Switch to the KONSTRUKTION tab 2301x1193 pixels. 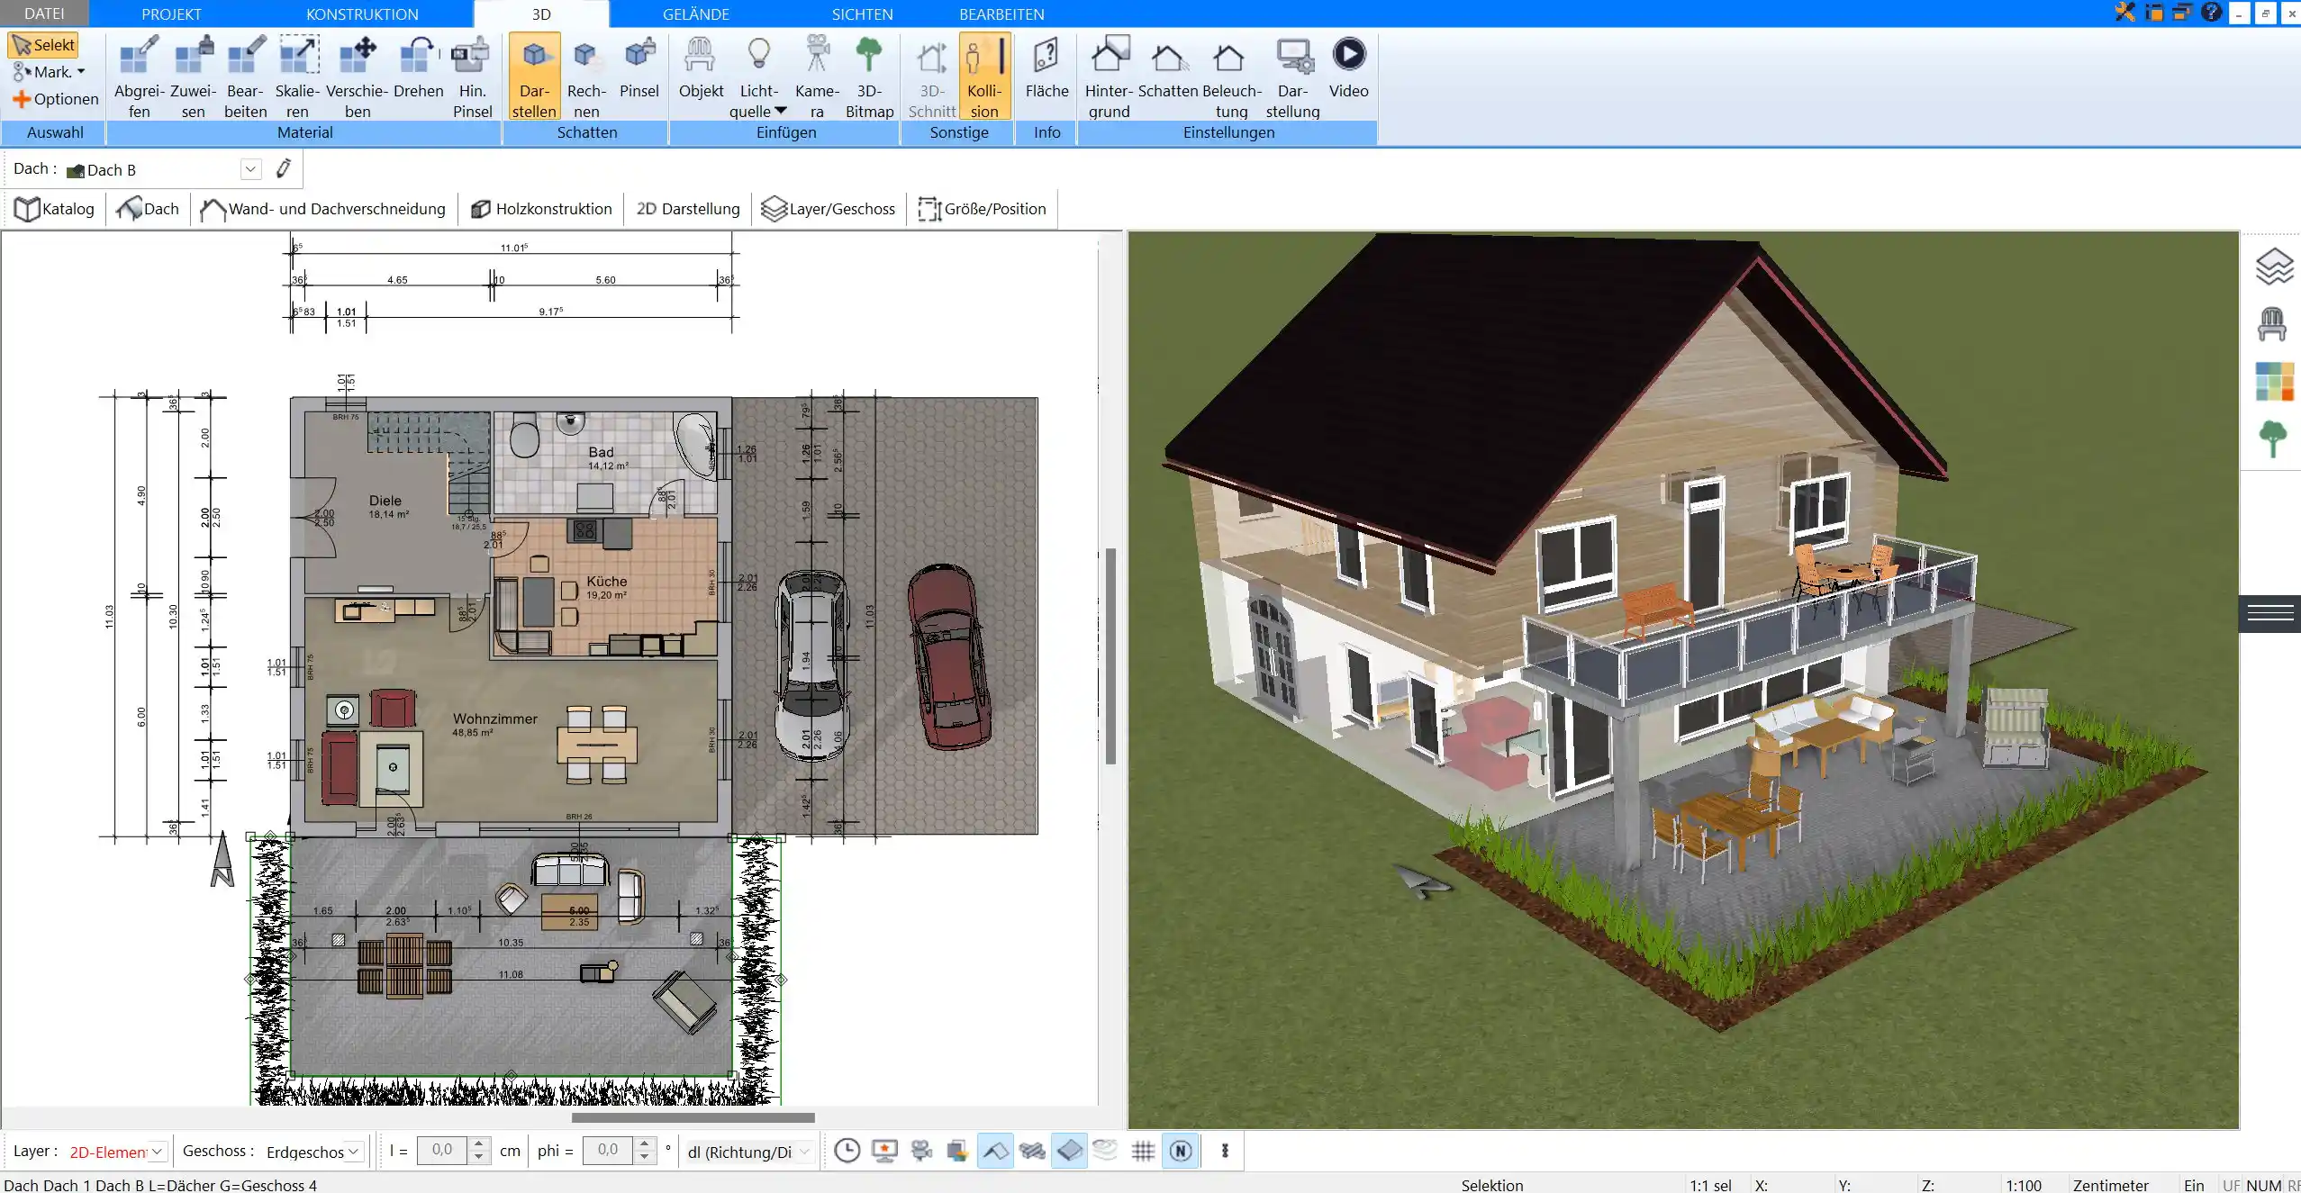(x=362, y=14)
